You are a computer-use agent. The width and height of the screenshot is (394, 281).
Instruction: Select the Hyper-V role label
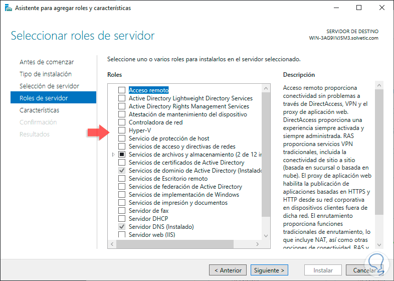pos(140,130)
